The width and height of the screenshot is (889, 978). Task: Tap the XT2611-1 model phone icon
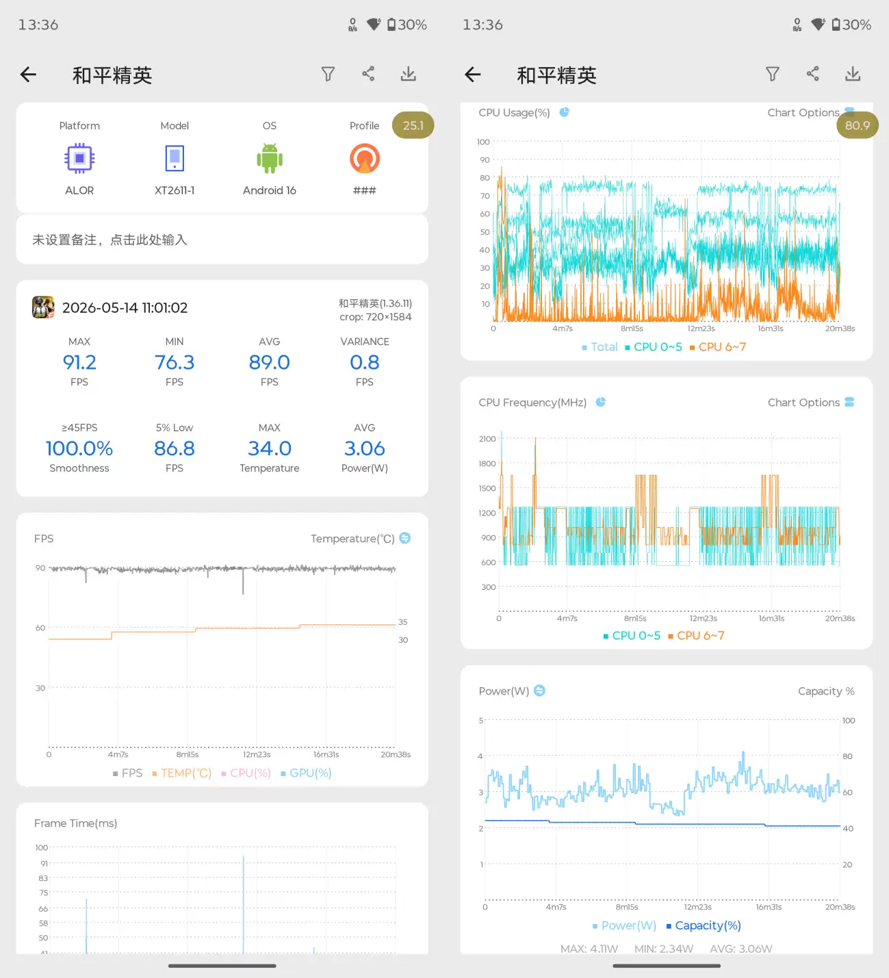pyautogui.click(x=175, y=159)
